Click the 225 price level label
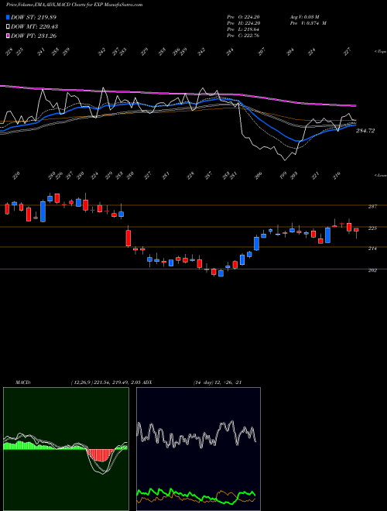Viewport: 387px width, 511px height. click(x=372, y=228)
